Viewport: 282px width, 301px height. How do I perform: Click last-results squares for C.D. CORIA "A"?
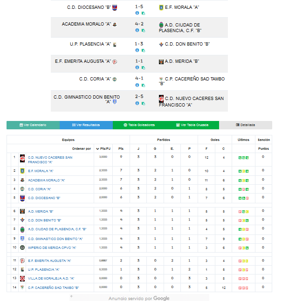pos(243,189)
